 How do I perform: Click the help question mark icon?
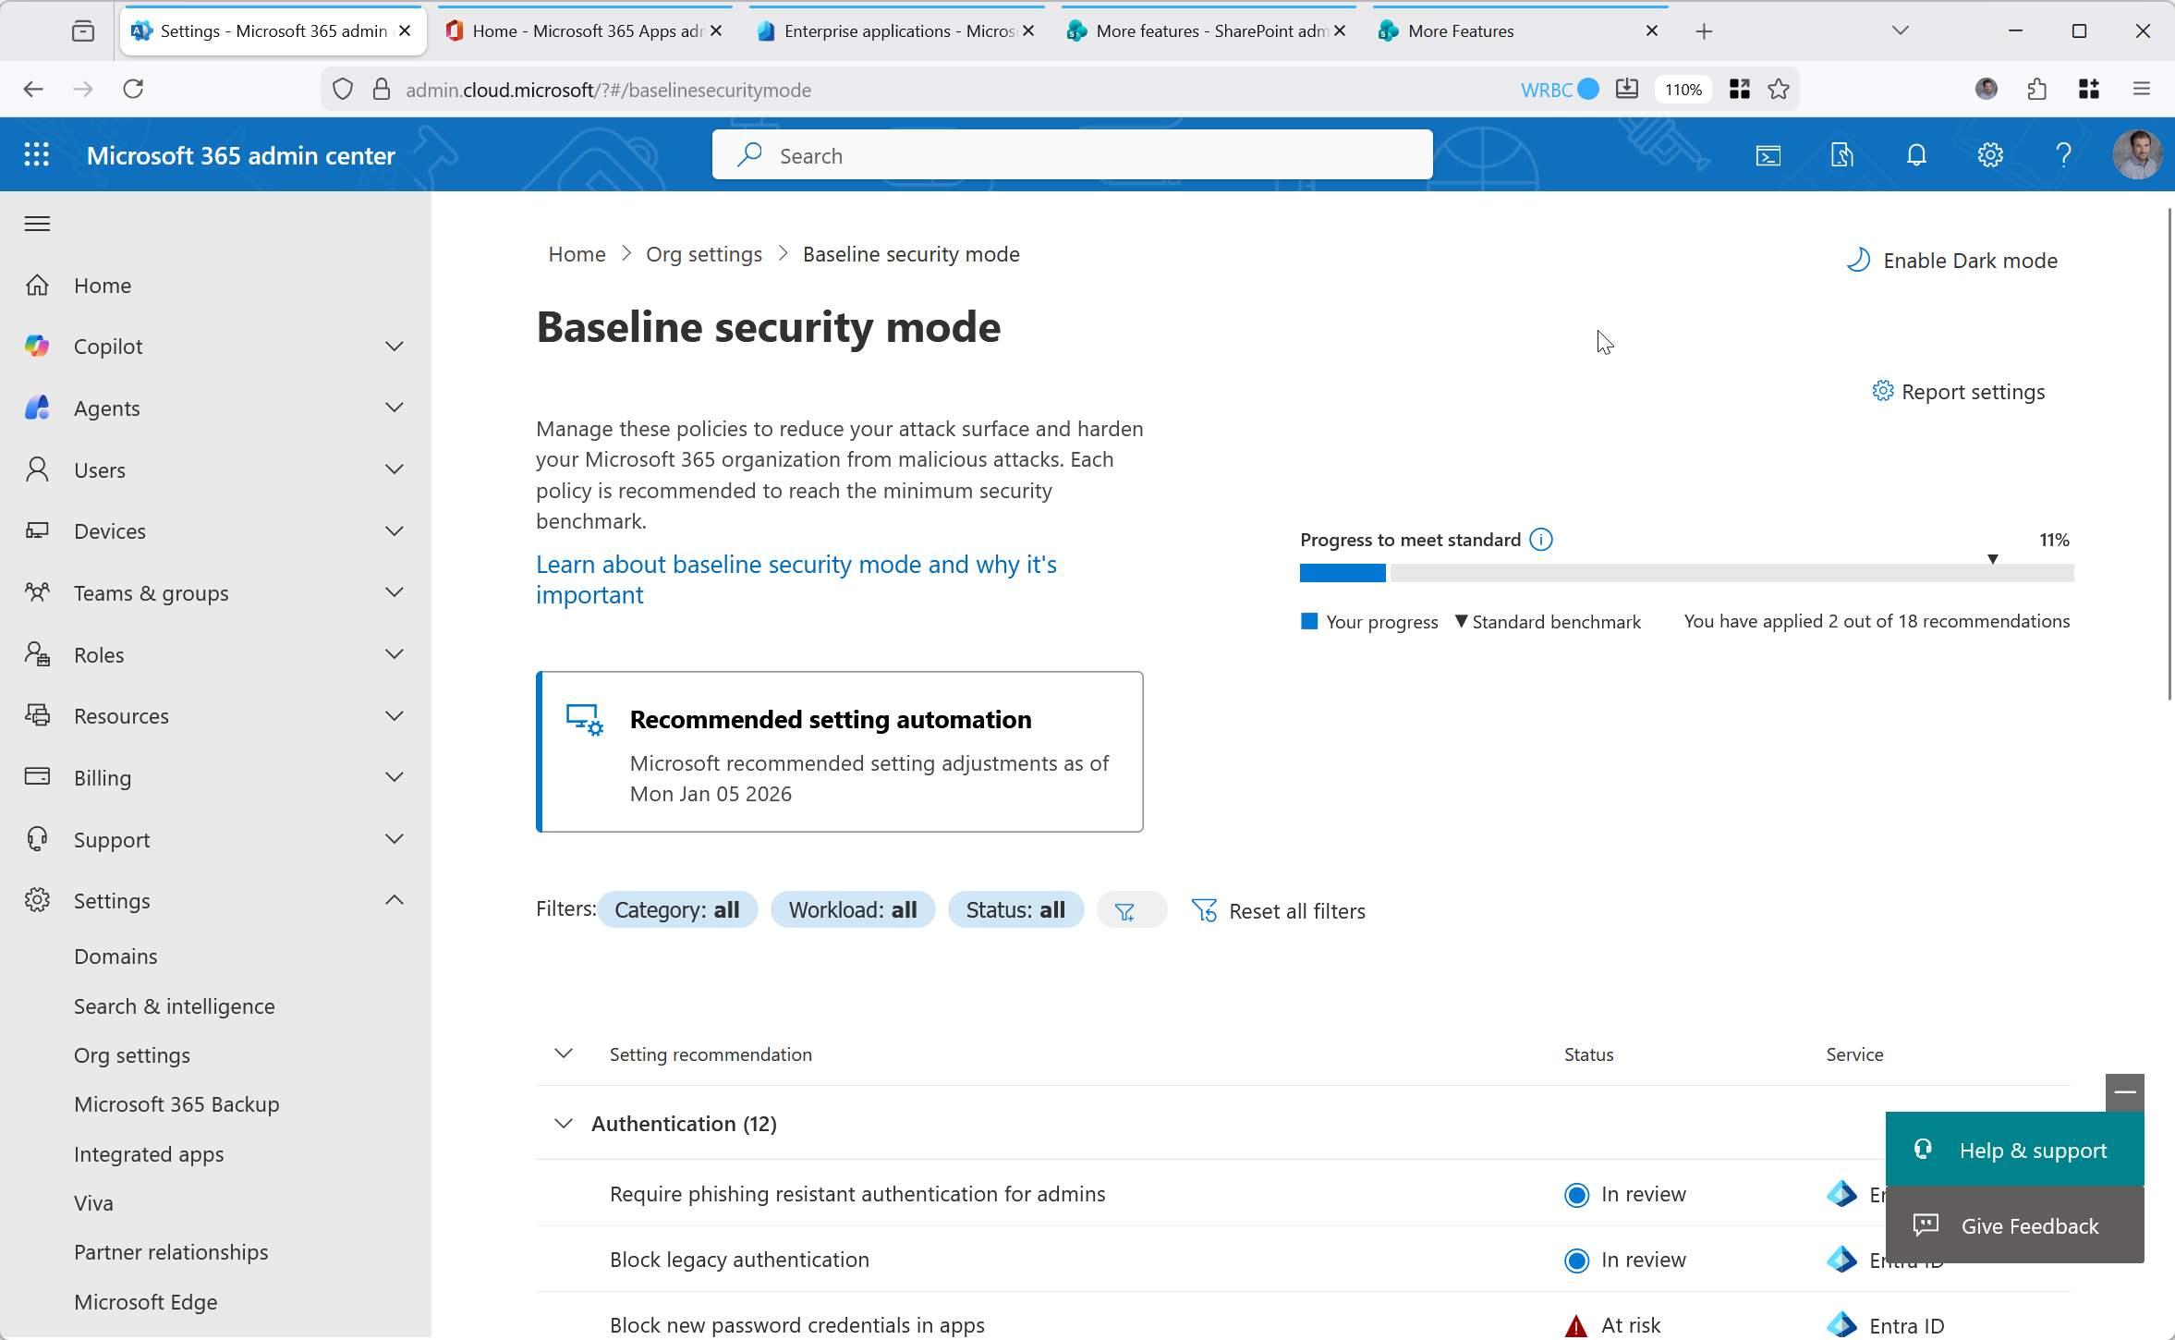click(x=2063, y=155)
